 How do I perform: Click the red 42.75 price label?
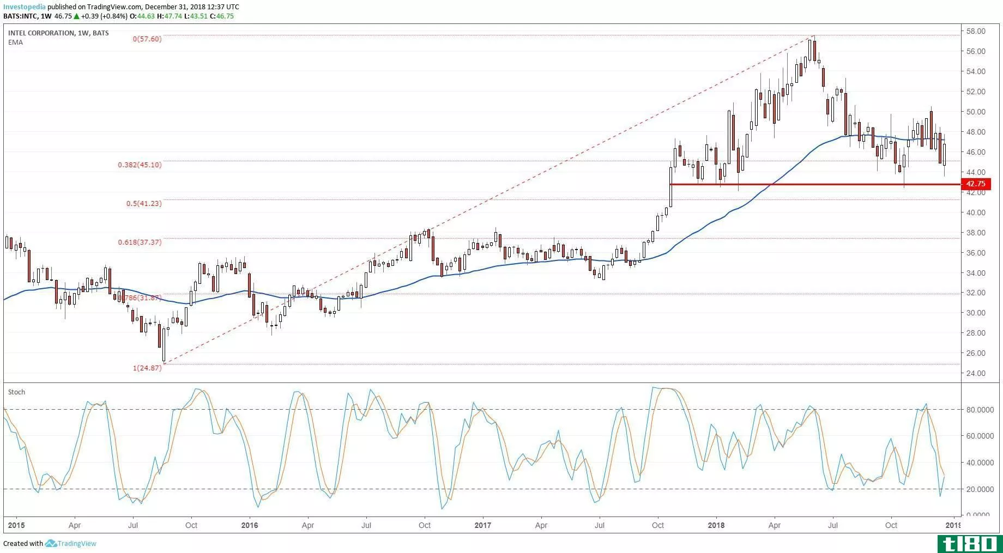click(976, 184)
